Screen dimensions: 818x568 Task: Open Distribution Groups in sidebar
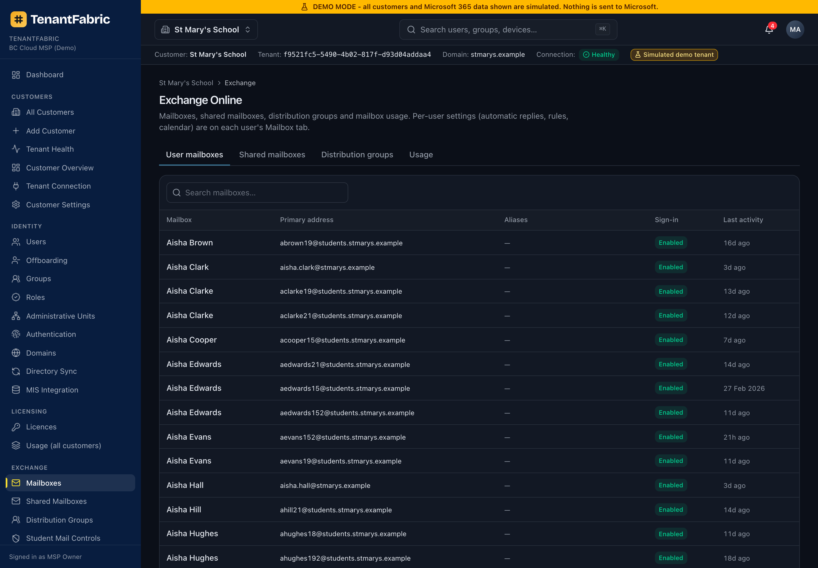[70, 520]
